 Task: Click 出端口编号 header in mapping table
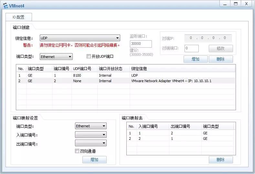point(185,126)
